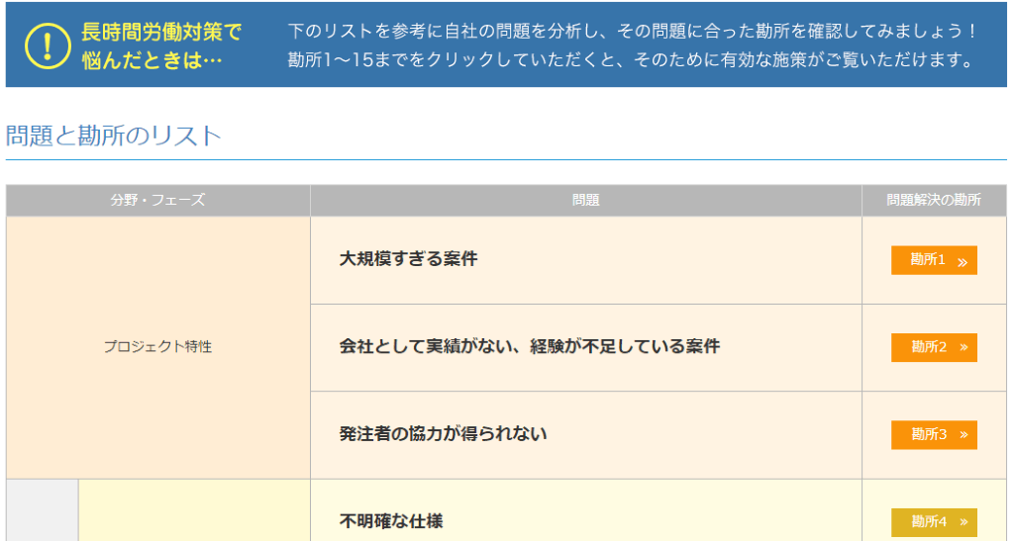The height and width of the screenshot is (541, 1014).
Task: Select the 不明確な仕様 problem text
Action: tap(393, 521)
